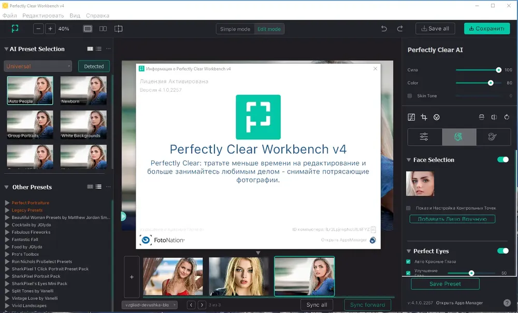Open the Справка menu
Screen dimensions: 518x313
(x=97, y=16)
